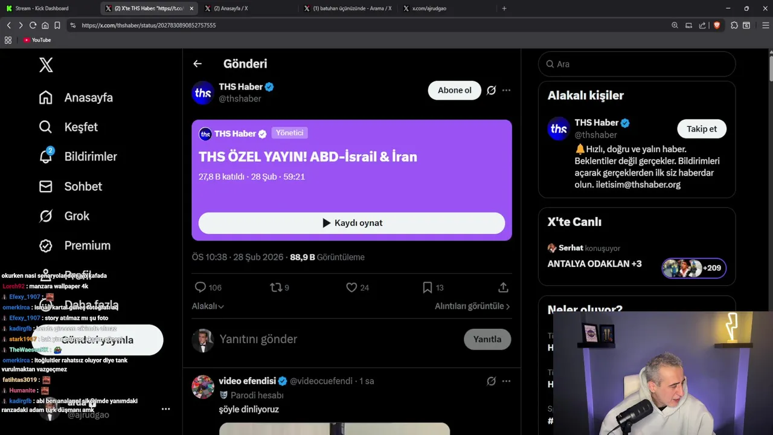Screen dimensions: 773x435
Task: Go to Anasayfa in sidebar
Action: click(x=76, y=97)
